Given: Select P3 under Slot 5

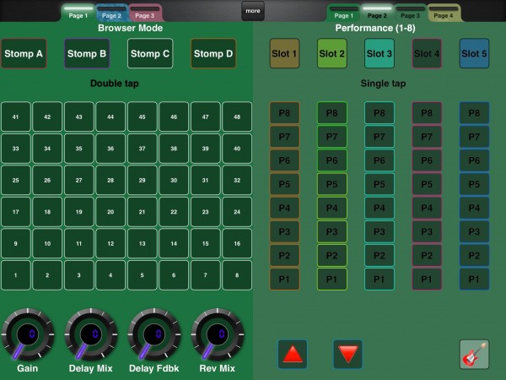Looking at the screenshot, I should tap(474, 231).
